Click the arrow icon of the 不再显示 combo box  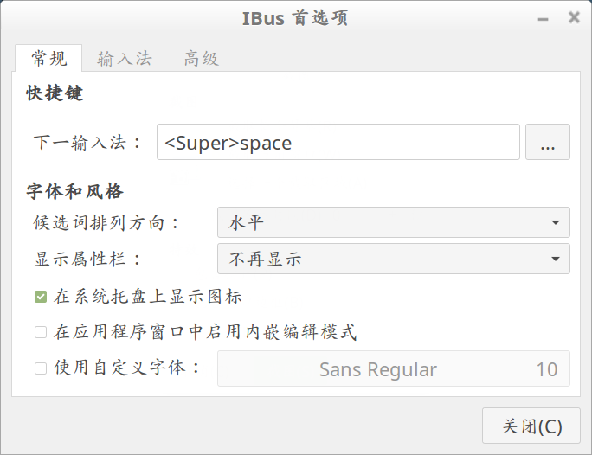point(555,259)
